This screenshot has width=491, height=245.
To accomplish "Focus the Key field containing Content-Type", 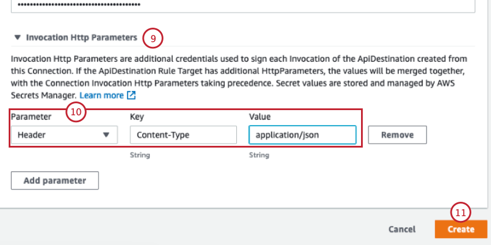I will point(183,135).
